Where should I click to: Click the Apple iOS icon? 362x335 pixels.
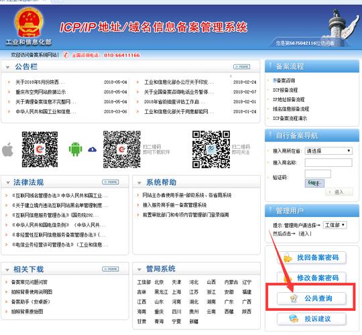[7, 149]
